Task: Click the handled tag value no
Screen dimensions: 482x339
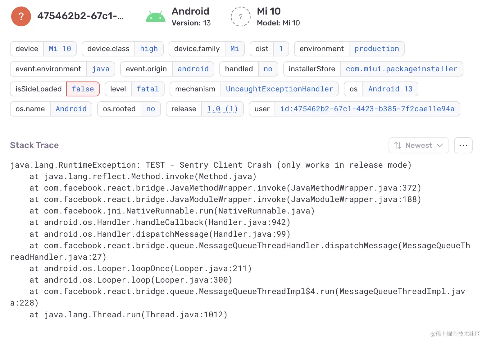Action: pos(268,69)
